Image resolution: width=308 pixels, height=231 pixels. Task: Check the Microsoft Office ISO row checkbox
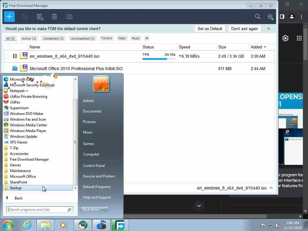coord(8,68)
